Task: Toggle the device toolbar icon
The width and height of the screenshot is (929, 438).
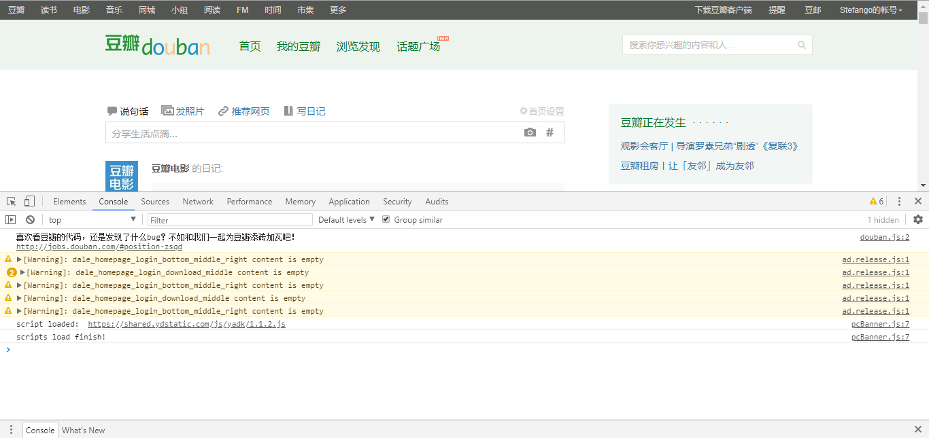Action: tap(29, 202)
